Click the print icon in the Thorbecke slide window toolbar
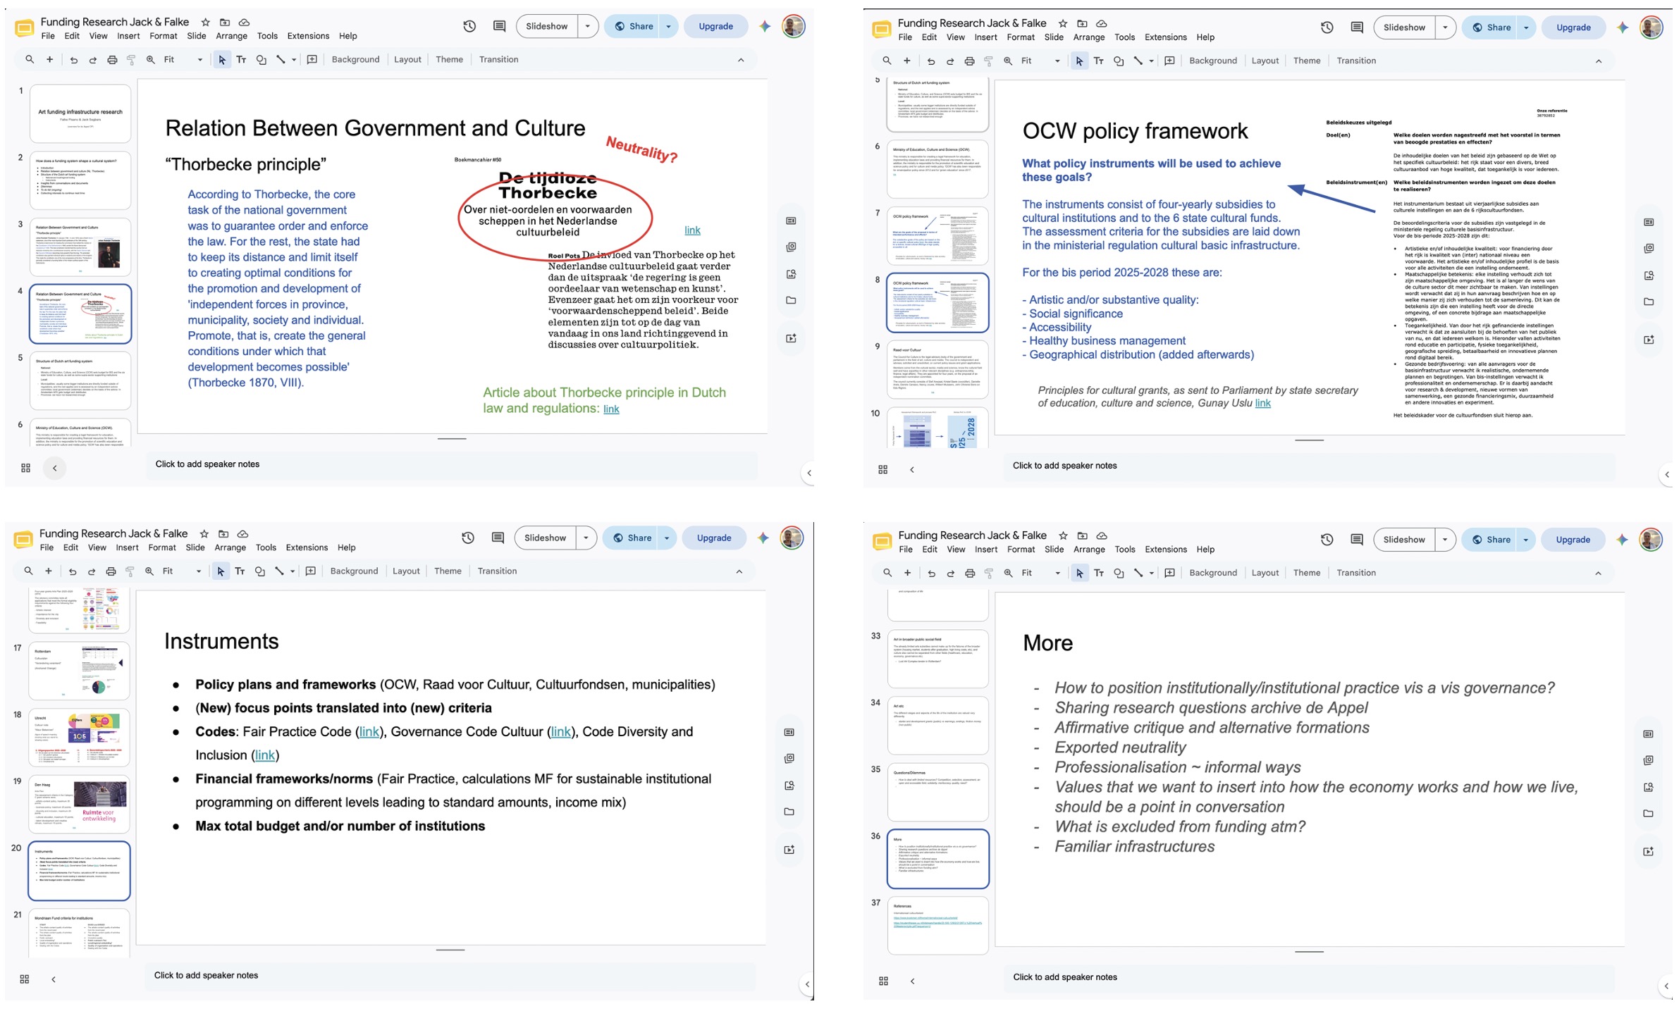Image resolution: width=1679 pixels, height=1023 pixels. 112,60
